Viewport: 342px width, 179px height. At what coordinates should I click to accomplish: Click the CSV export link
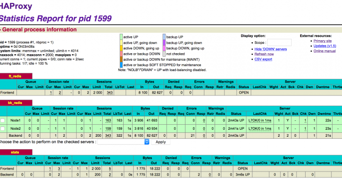click(x=263, y=59)
